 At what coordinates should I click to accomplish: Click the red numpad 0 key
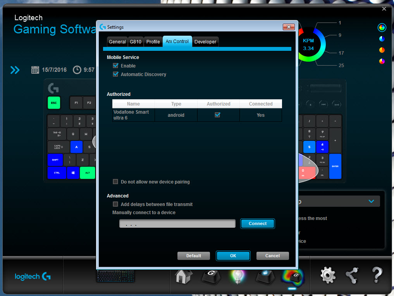(x=307, y=173)
